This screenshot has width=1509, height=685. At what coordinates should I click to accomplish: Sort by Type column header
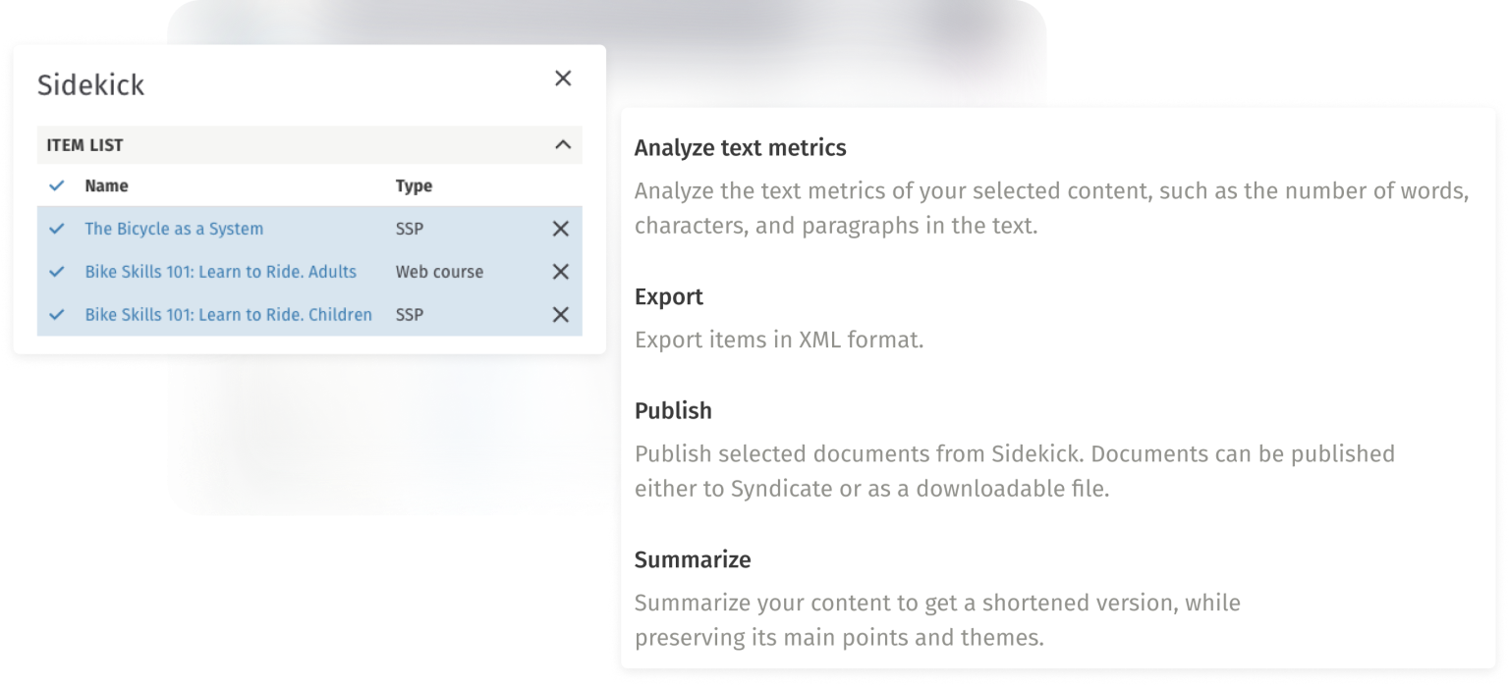(x=414, y=185)
